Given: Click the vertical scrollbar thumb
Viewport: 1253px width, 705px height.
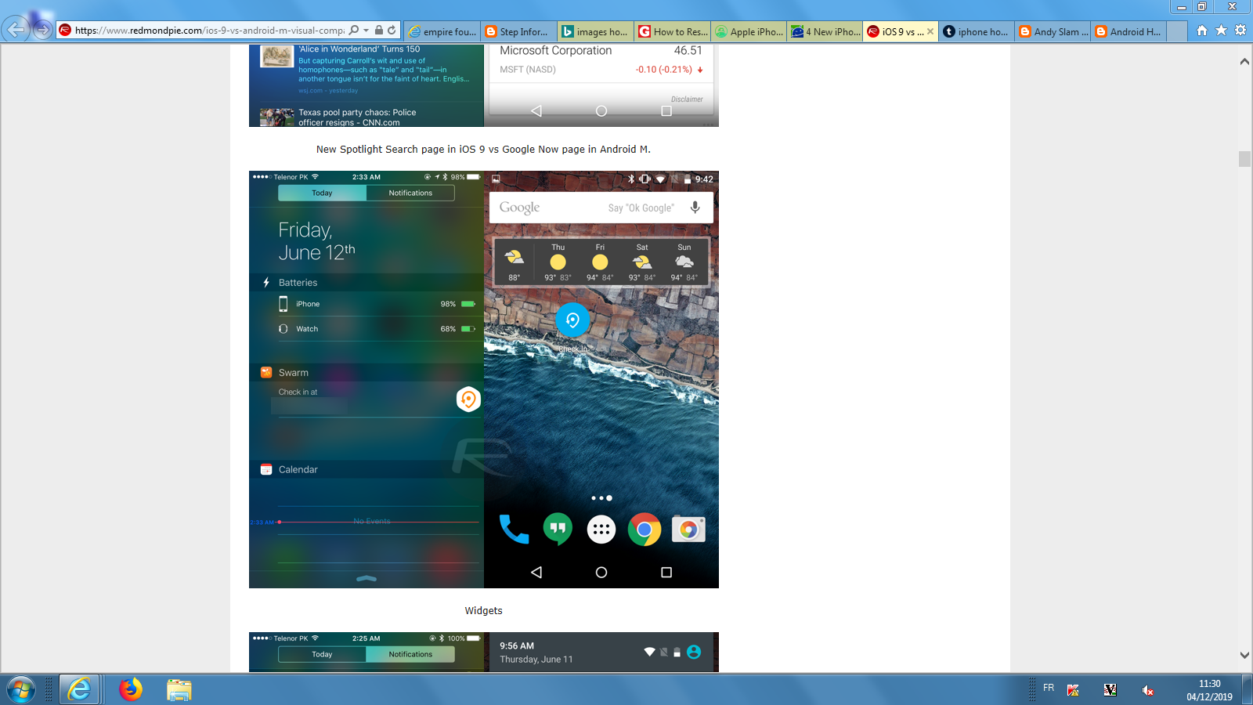Looking at the screenshot, I should pyautogui.click(x=1244, y=159).
